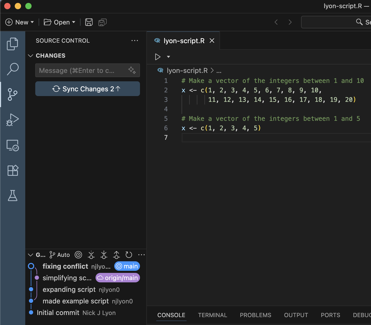Open the Remote Explorer
371x325 pixels.
click(x=12, y=145)
